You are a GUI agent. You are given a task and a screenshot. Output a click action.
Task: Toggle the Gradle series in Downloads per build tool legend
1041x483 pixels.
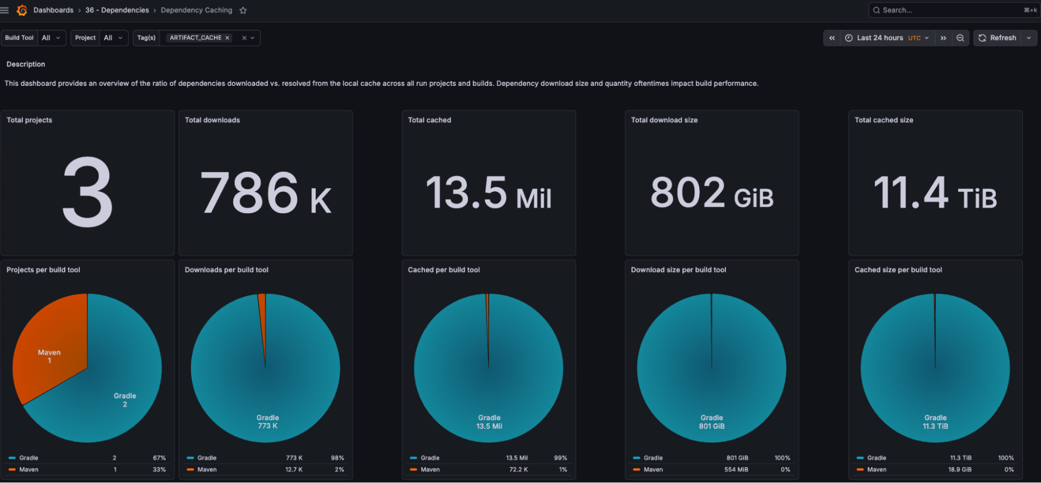tap(207, 458)
